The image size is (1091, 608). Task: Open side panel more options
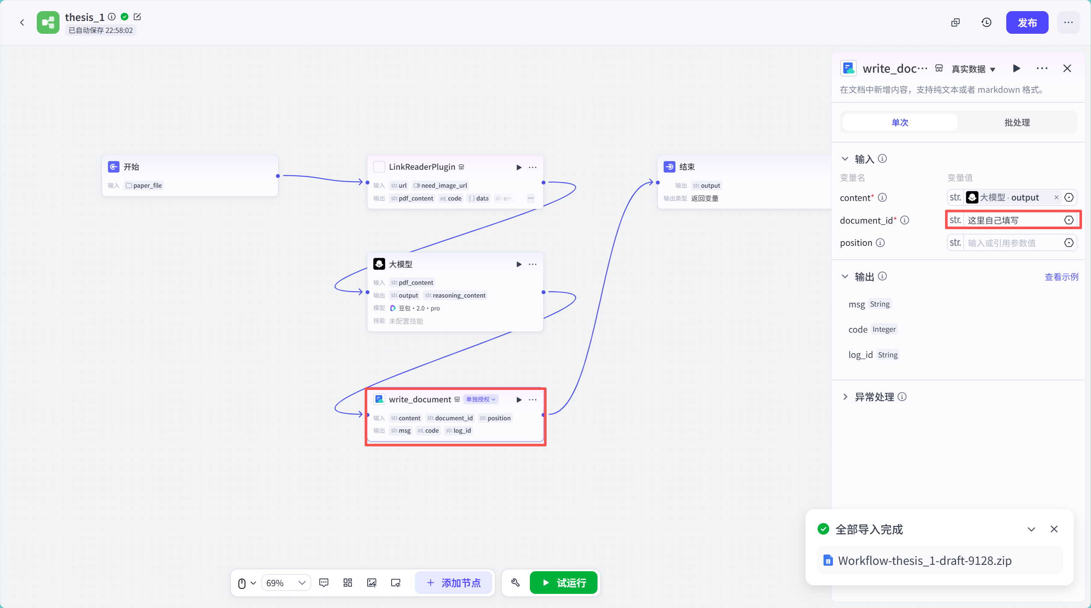1042,68
